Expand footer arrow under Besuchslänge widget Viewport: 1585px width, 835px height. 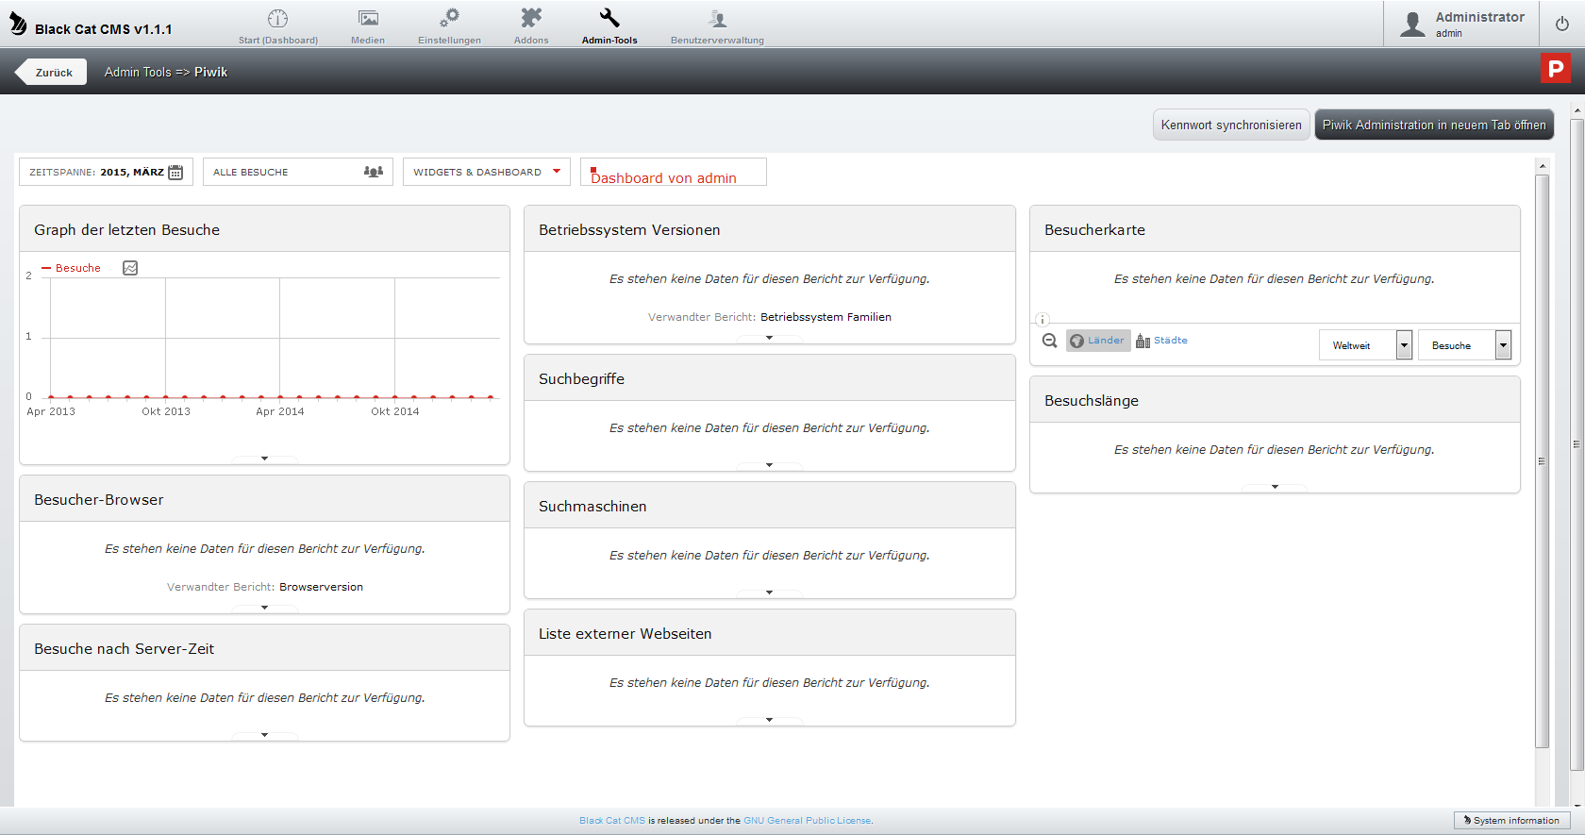[x=1275, y=487]
